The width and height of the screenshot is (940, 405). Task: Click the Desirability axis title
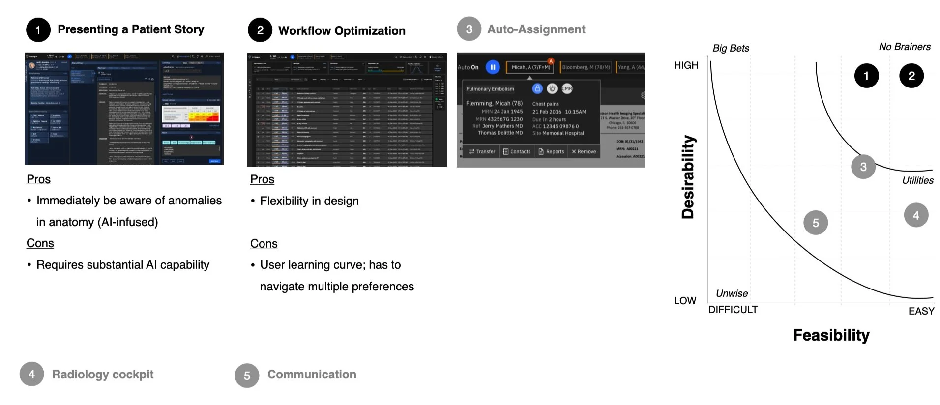688,177
